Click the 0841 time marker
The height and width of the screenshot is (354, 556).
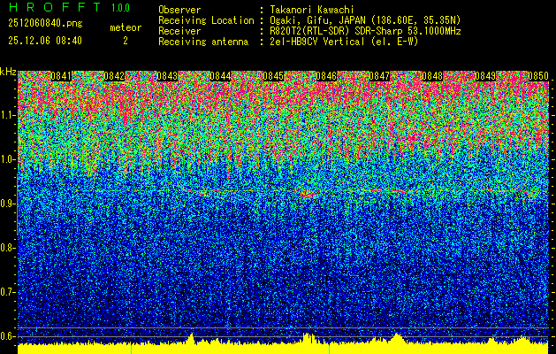click(x=61, y=76)
